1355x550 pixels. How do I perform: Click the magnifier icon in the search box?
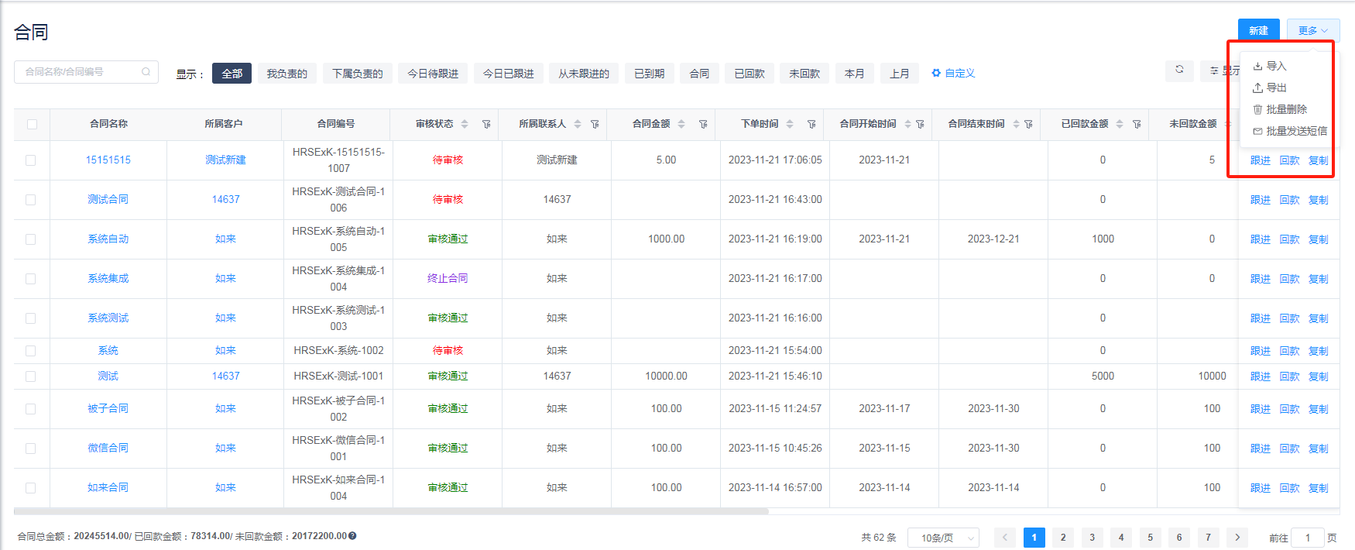pos(146,72)
